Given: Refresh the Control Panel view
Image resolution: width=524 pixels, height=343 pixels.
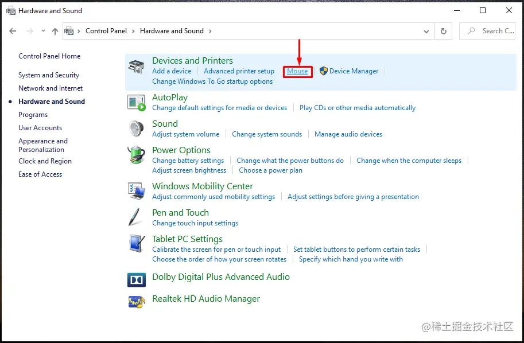Looking at the screenshot, I should pyautogui.click(x=444, y=31).
